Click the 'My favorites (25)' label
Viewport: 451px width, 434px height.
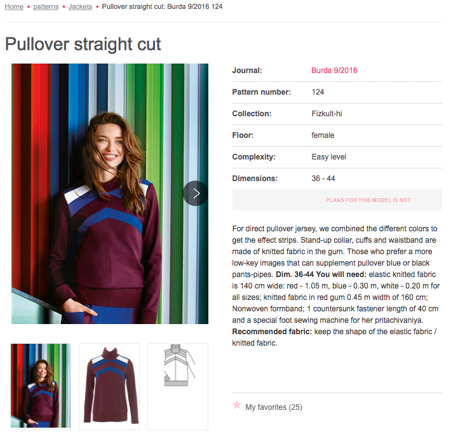tap(274, 407)
